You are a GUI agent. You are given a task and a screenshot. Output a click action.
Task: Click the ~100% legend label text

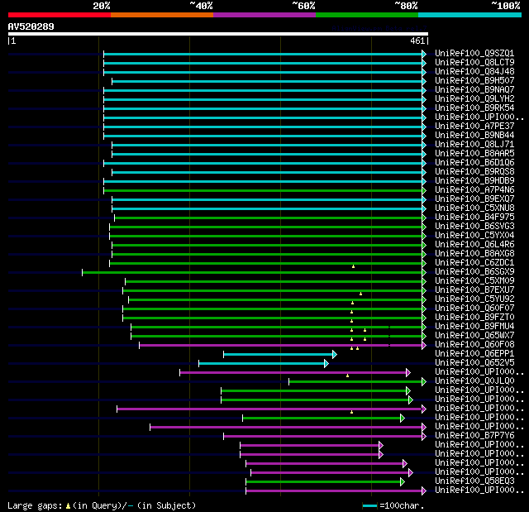[506, 6]
